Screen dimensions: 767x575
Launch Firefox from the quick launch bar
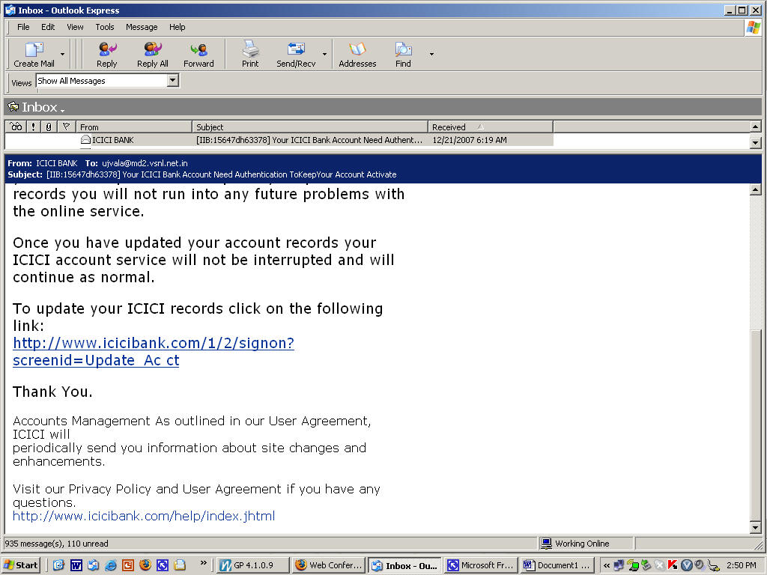tap(145, 565)
